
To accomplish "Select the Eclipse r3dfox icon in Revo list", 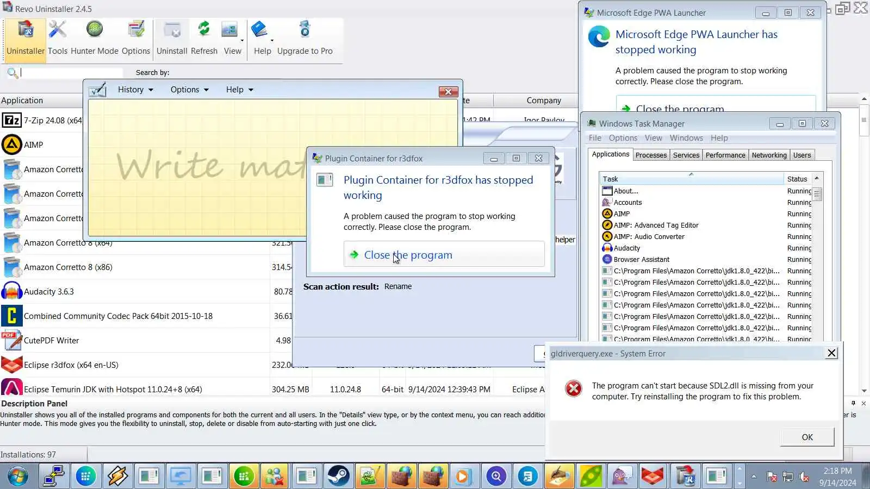I will point(11,365).
